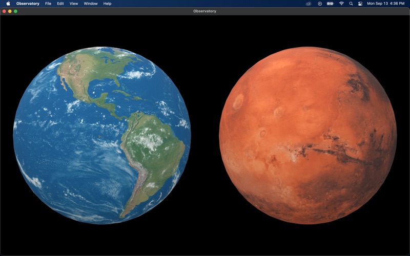Viewport: 410px width, 256px height.
Task: Open the Window menu
Action: click(91, 4)
